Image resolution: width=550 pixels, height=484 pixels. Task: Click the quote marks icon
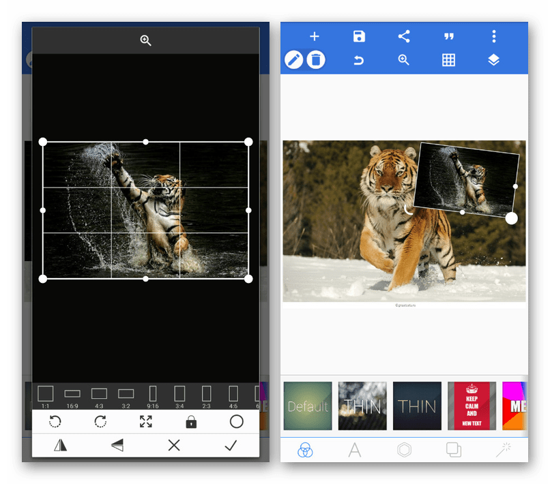point(449,37)
